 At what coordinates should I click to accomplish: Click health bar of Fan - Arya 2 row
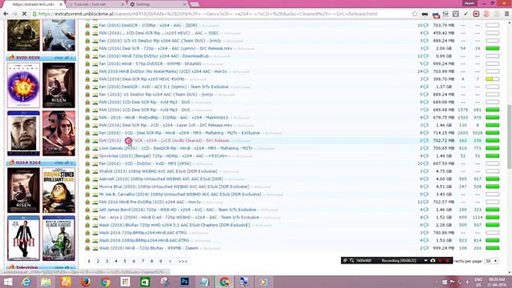click(492, 217)
